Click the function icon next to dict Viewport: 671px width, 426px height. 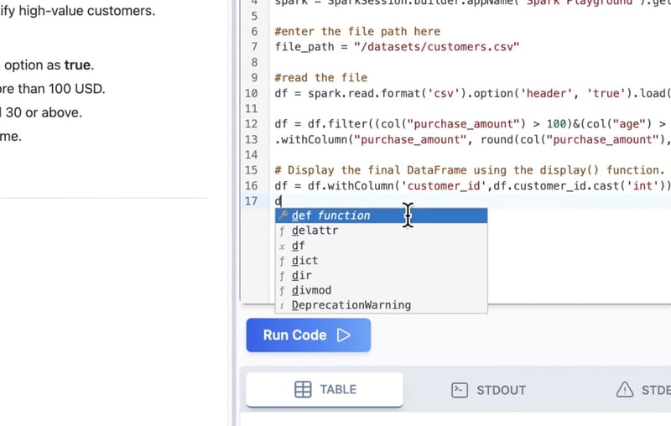tap(283, 261)
